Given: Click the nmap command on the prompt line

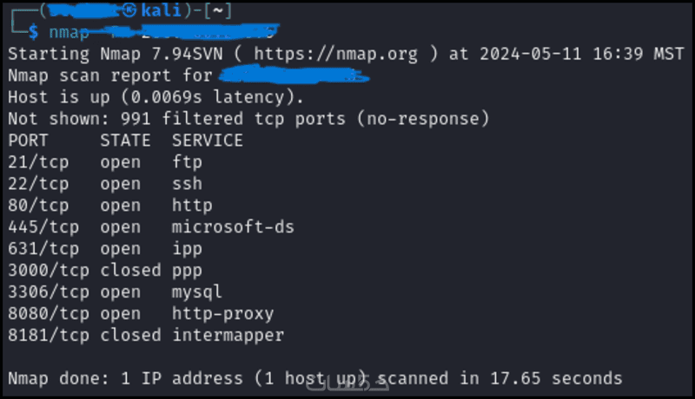Looking at the screenshot, I should [69, 32].
